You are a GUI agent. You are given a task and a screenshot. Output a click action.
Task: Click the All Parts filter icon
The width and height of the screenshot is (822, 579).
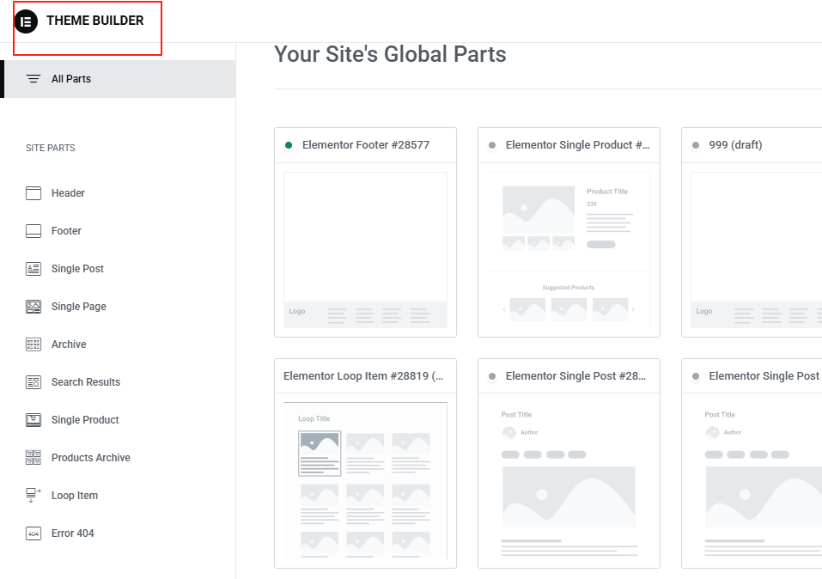click(33, 79)
